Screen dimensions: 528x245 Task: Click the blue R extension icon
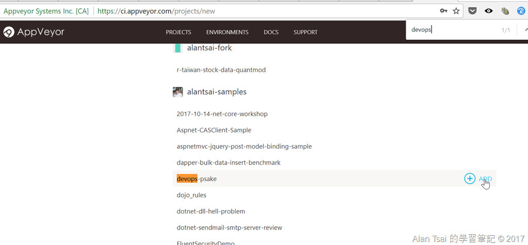[521, 11]
